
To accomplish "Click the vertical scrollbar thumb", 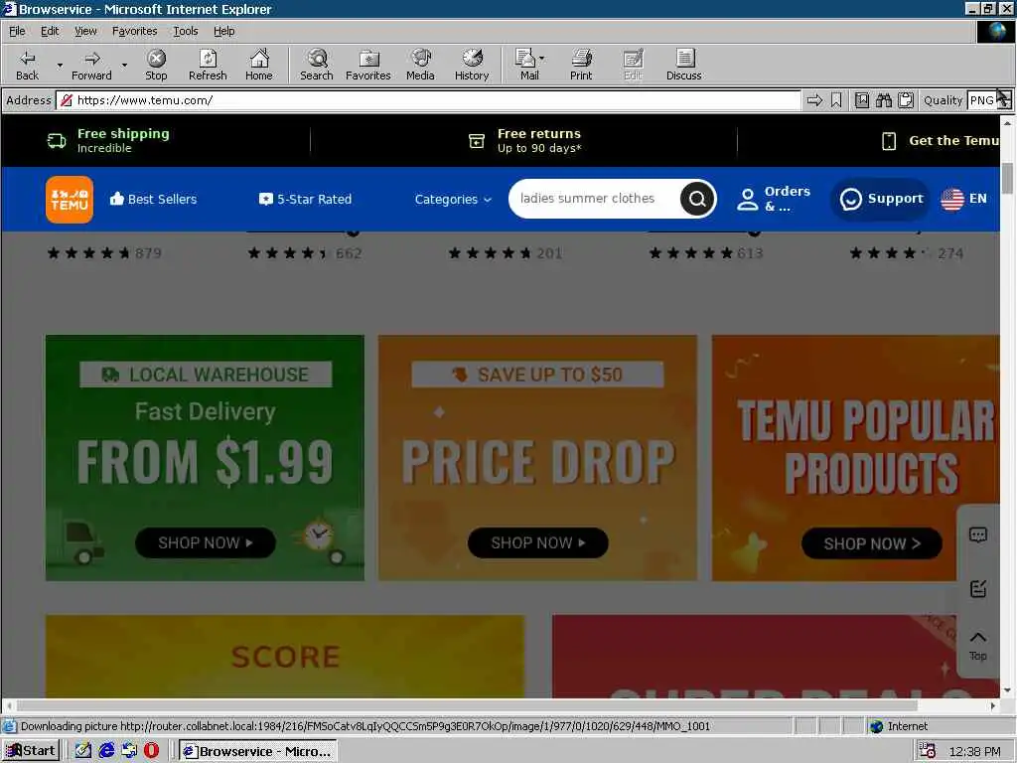I will [1007, 177].
